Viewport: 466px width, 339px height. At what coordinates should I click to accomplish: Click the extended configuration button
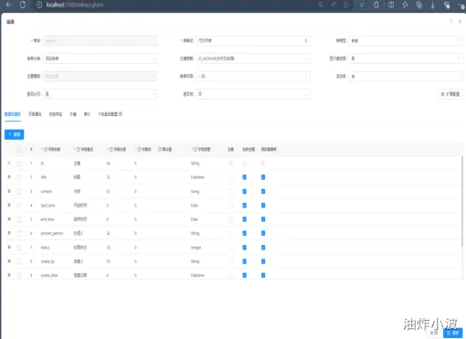click(450, 94)
